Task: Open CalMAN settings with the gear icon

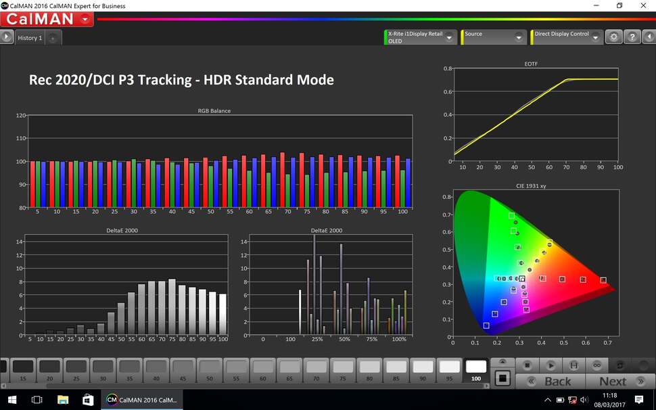Action: click(614, 37)
